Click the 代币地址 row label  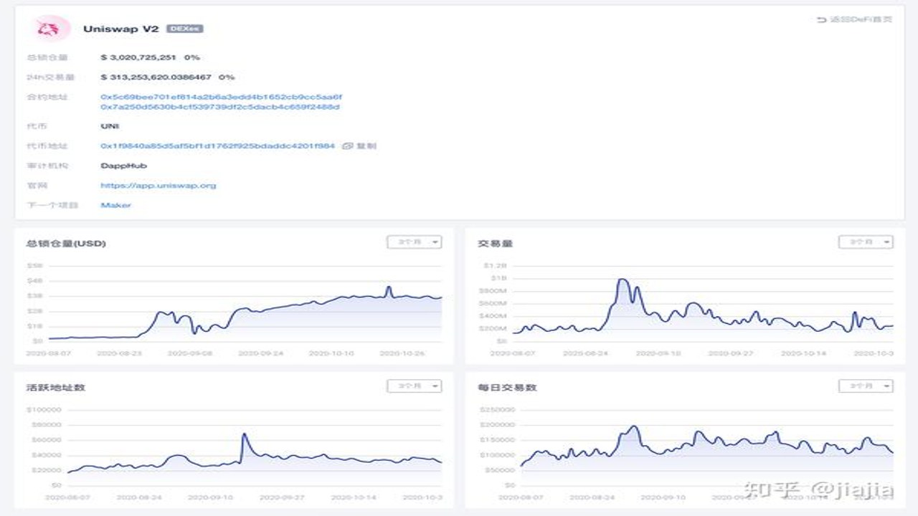point(47,145)
